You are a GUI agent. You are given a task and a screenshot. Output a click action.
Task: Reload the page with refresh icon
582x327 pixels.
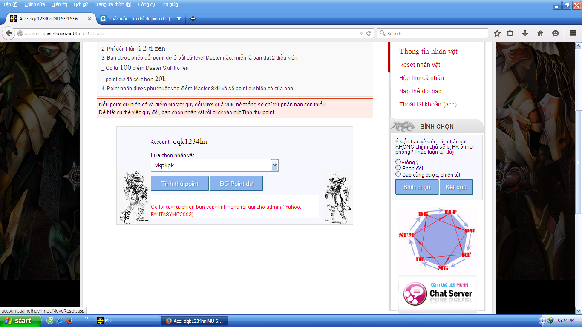pyautogui.click(x=369, y=33)
